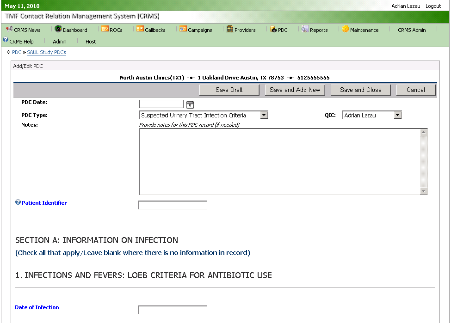Select the Host menu item
Screen dimensions: 451x323
91,42
